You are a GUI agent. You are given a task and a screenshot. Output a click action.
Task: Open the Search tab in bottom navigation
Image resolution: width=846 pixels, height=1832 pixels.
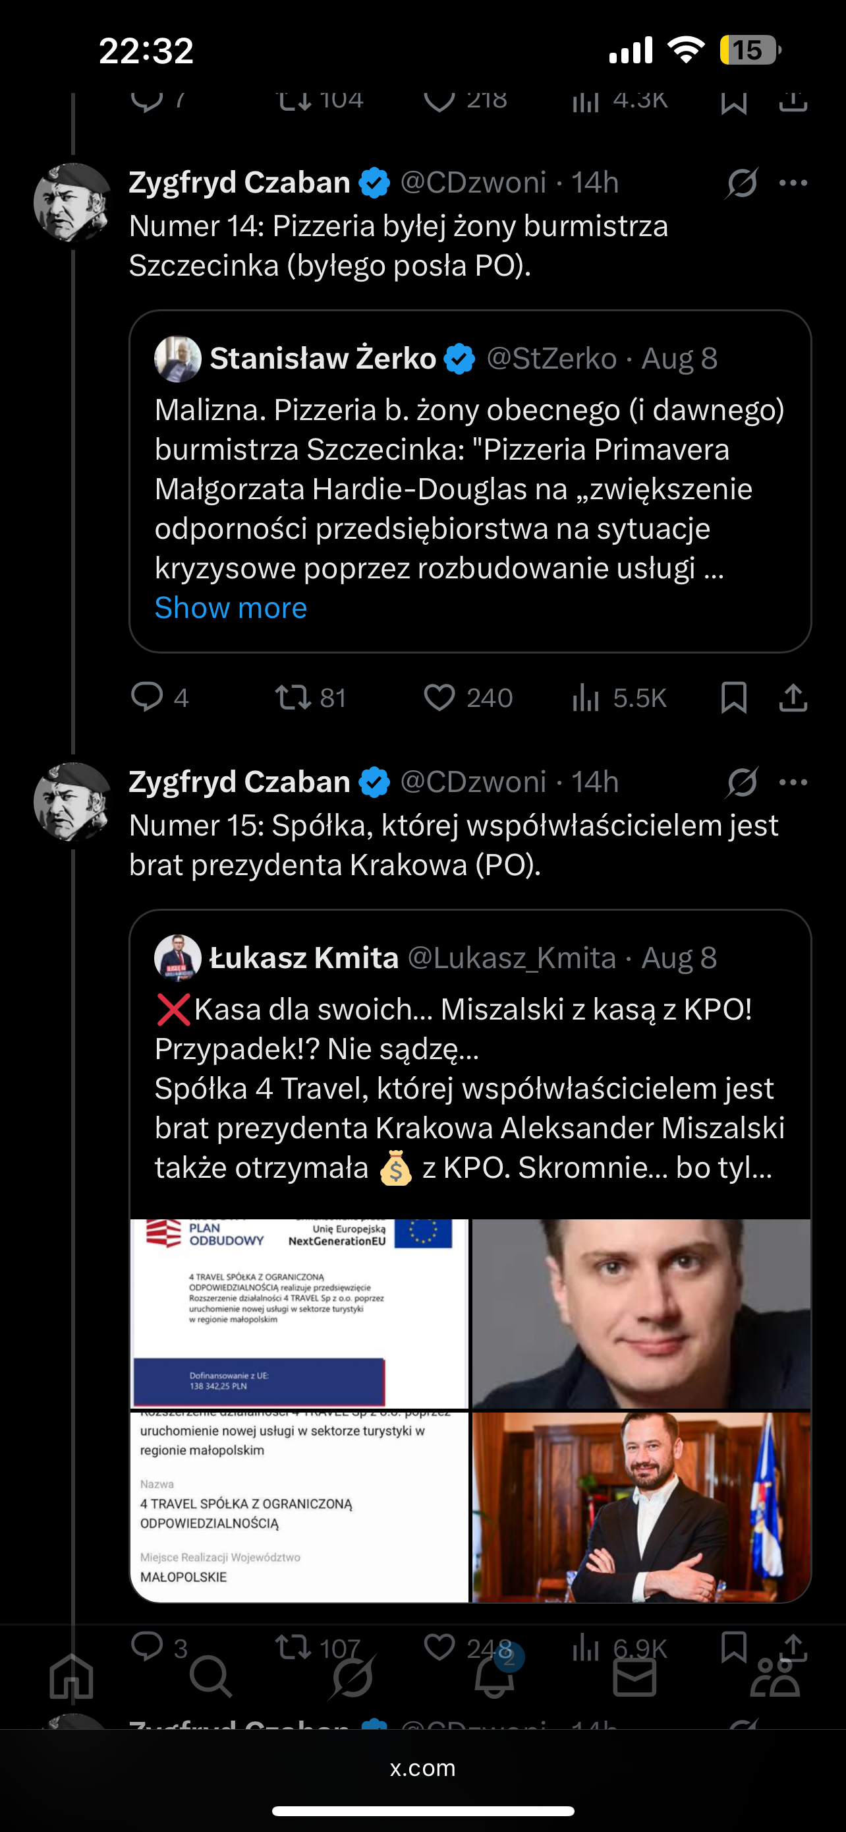pos(210,1676)
